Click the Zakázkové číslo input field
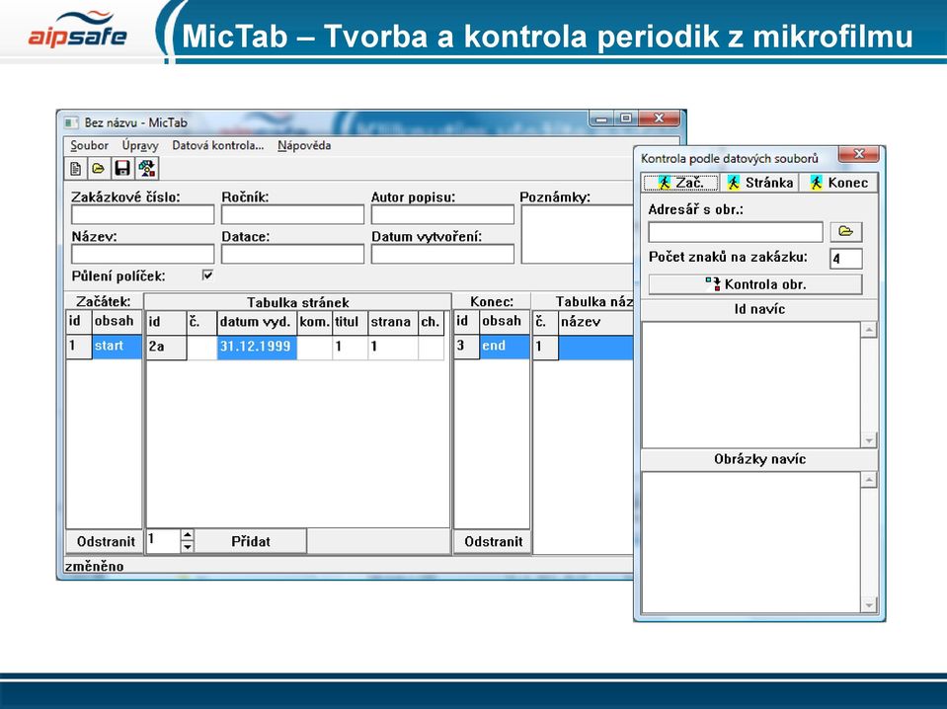The width and height of the screenshot is (947, 709). point(142,214)
